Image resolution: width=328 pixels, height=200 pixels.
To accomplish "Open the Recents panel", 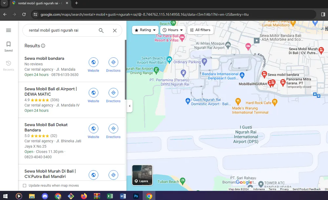I will (x=9, y=66).
